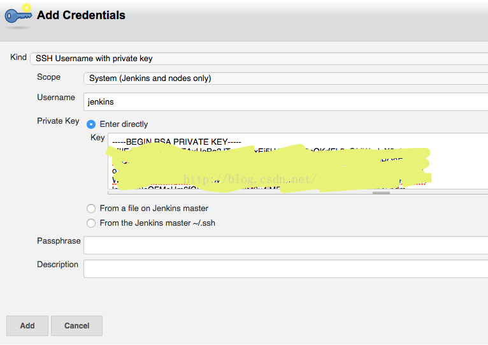Click the Kind label

coord(18,57)
